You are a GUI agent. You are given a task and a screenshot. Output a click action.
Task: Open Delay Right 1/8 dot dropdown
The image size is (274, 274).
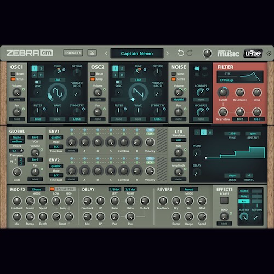(130, 189)
